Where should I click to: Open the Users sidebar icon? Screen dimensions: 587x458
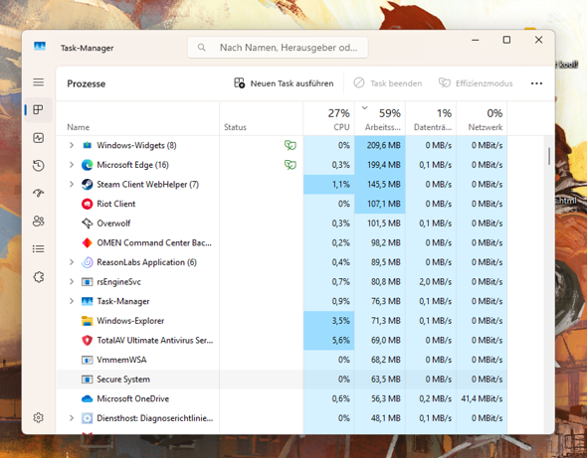point(38,221)
